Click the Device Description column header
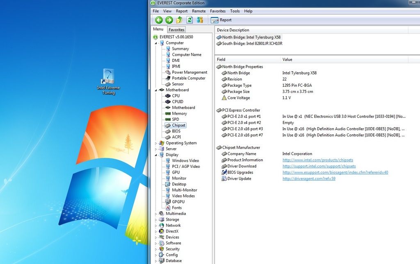The width and height of the screenshot is (420, 264). pos(312,30)
